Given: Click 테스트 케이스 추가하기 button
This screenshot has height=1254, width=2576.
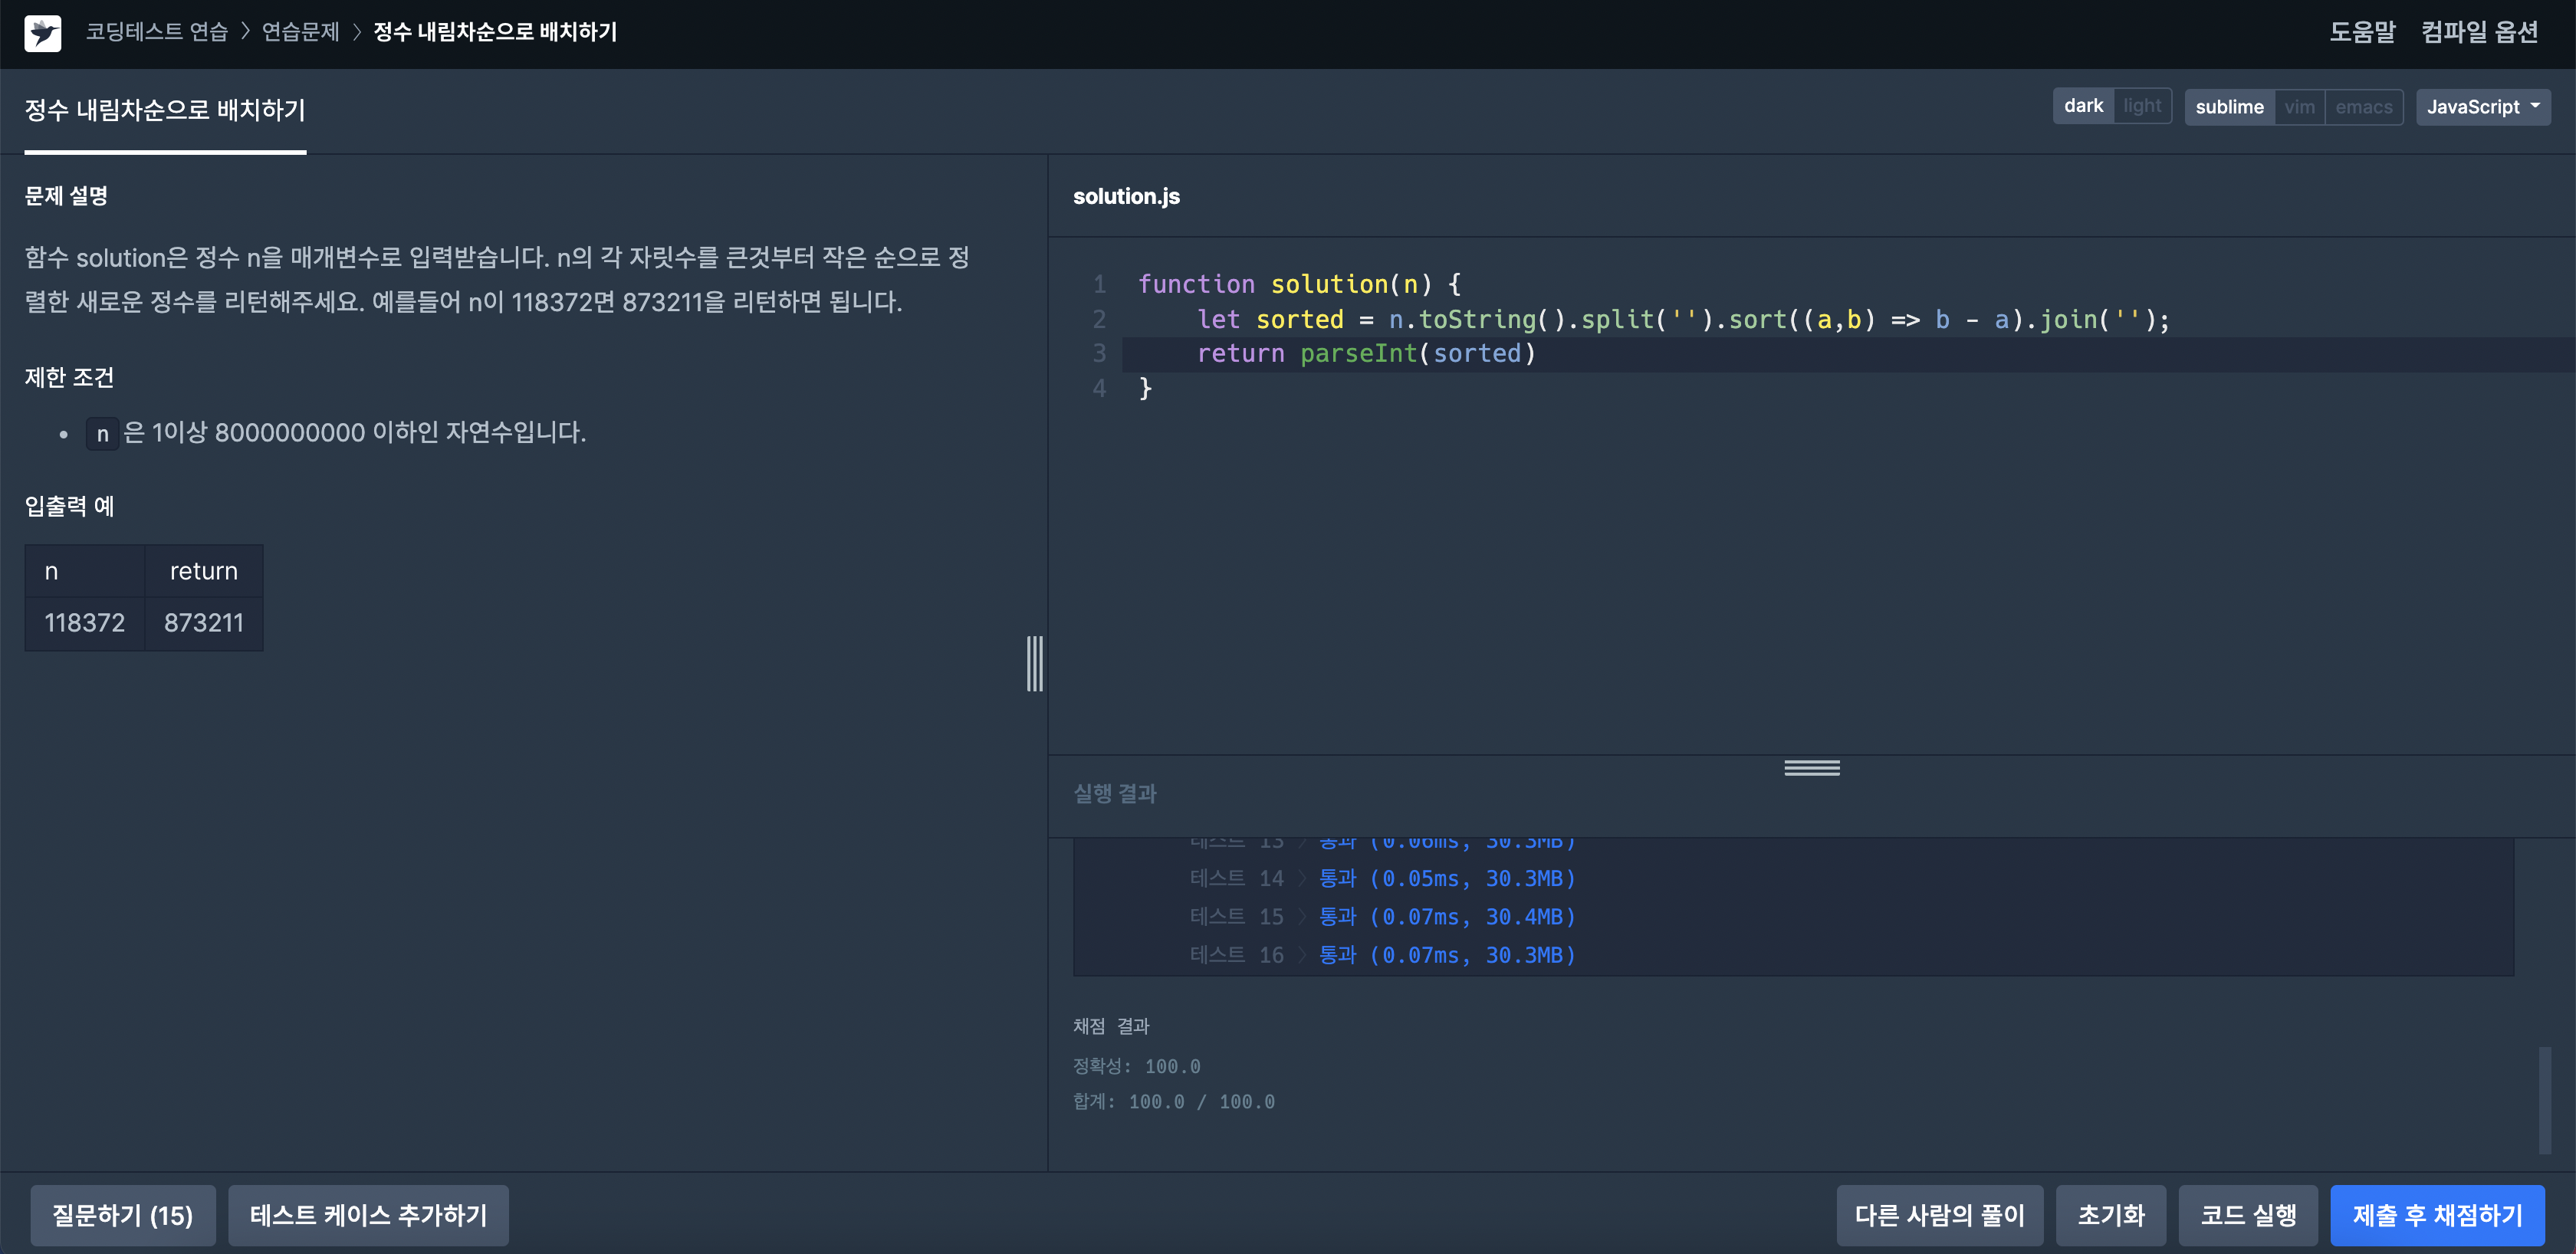Looking at the screenshot, I should click(x=368, y=1215).
